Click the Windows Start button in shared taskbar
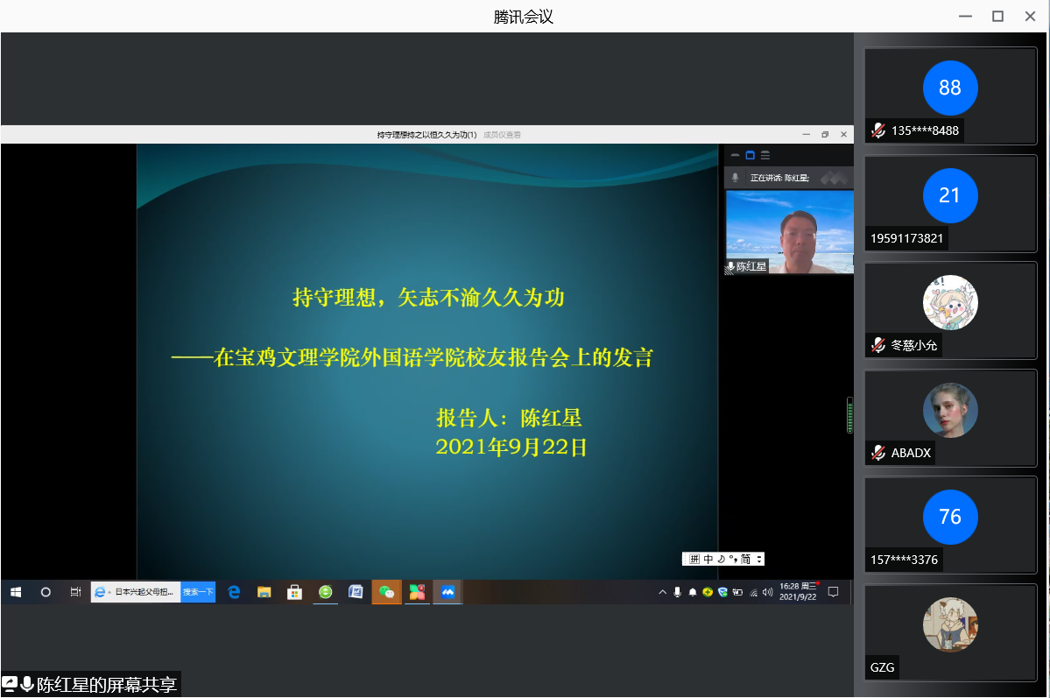 pos(16,592)
